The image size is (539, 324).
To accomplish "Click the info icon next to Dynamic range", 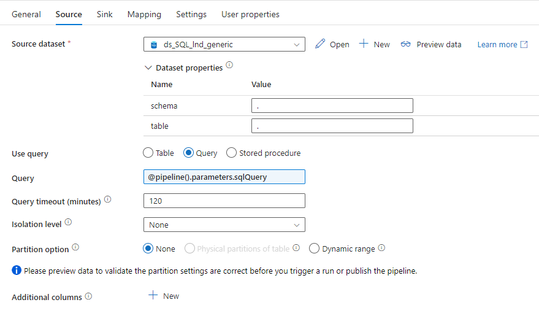I will coord(381,248).
